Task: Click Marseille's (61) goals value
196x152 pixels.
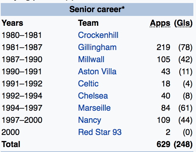Action: tap(185, 108)
